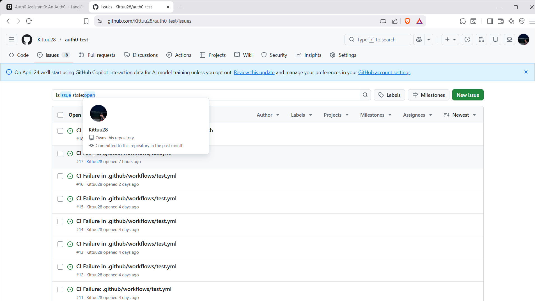Open the Pull requests tab
Screen dimensions: 535x301
tap(97, 55)
